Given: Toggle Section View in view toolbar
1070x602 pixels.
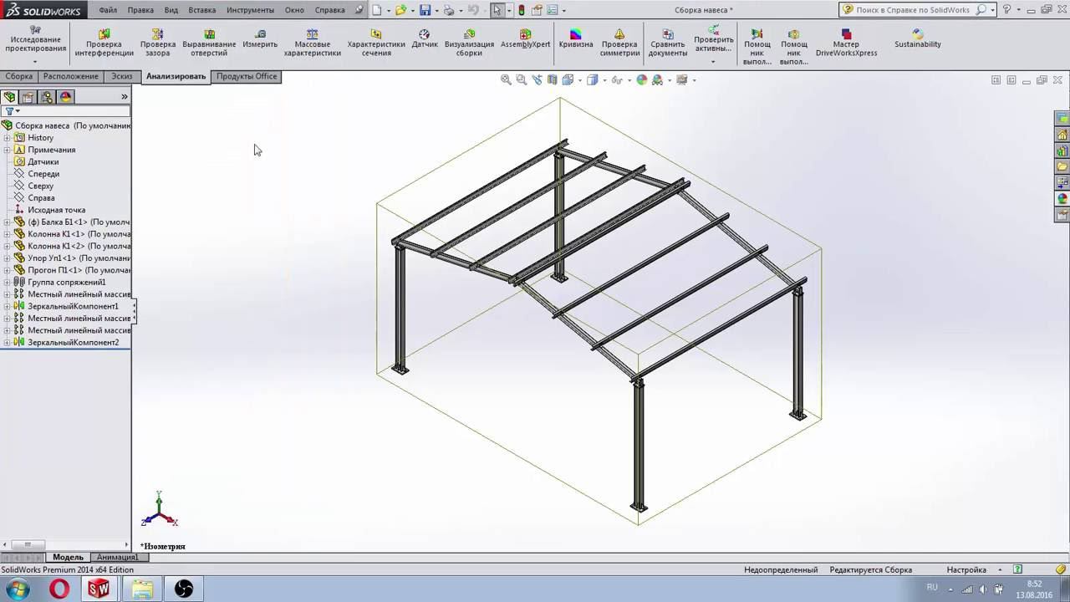Looking at the screenshot, I should tap(553, 79).
